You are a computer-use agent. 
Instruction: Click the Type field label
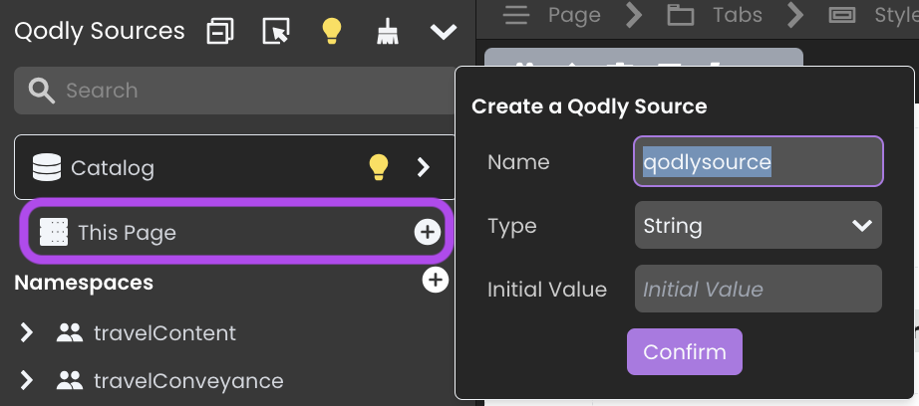[512, 226]
